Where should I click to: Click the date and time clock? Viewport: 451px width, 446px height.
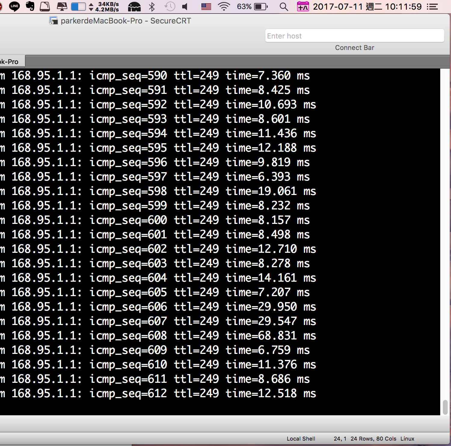tap(367, 7)
